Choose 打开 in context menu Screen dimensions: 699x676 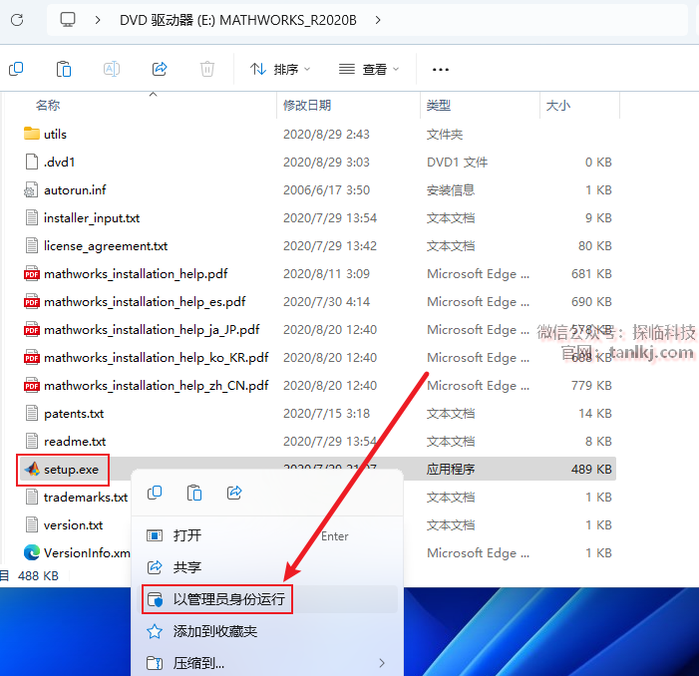point(267,535)
